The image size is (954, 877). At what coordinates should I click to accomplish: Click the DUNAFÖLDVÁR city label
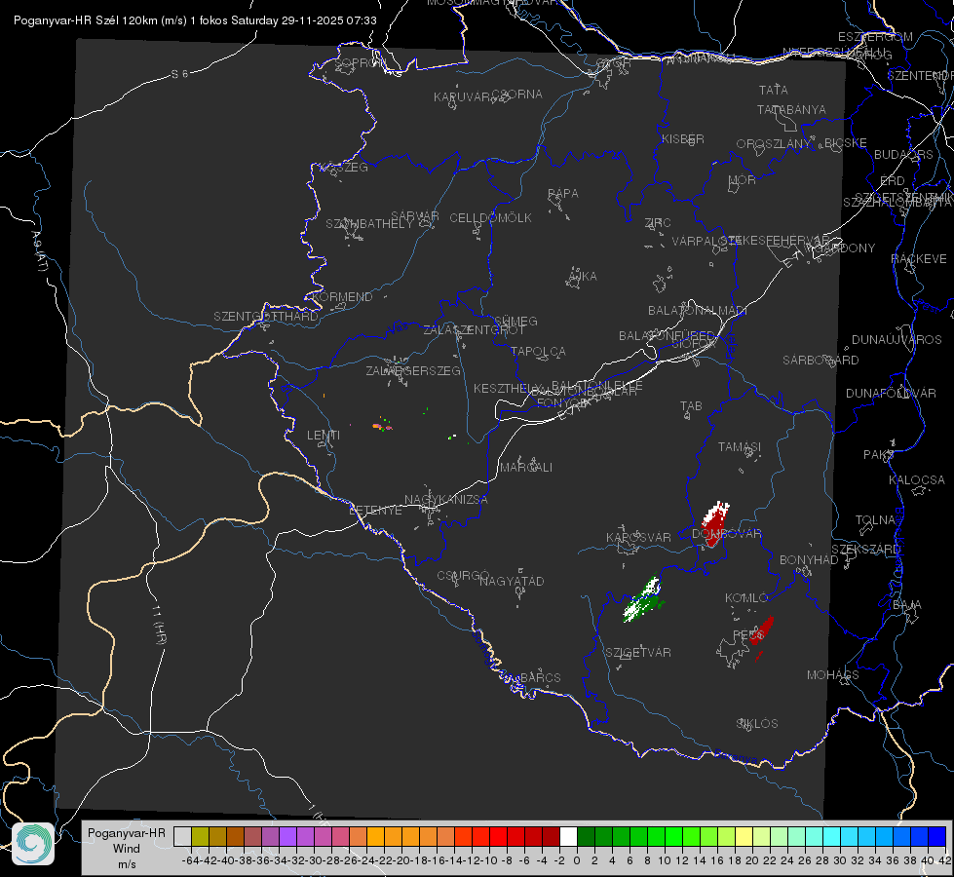[891, 393]
